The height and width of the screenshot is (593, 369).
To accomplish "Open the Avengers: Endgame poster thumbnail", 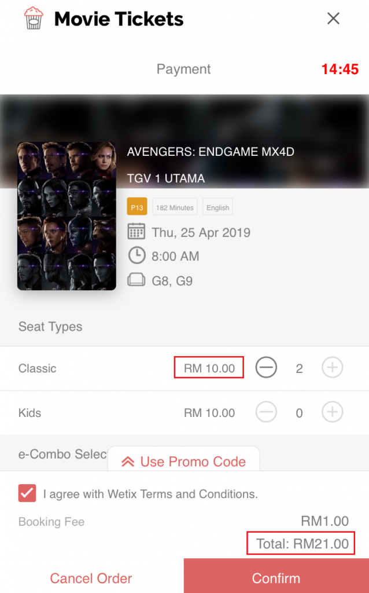I will [67, 215].
